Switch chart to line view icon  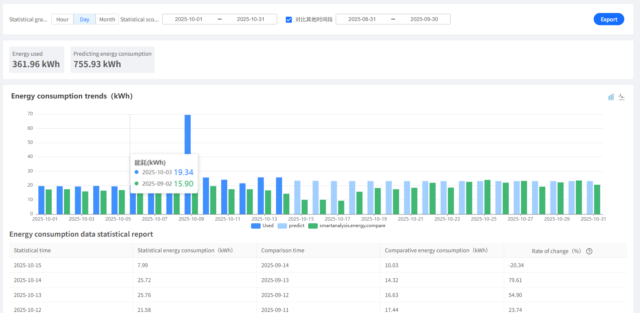[x=622, y=97]
